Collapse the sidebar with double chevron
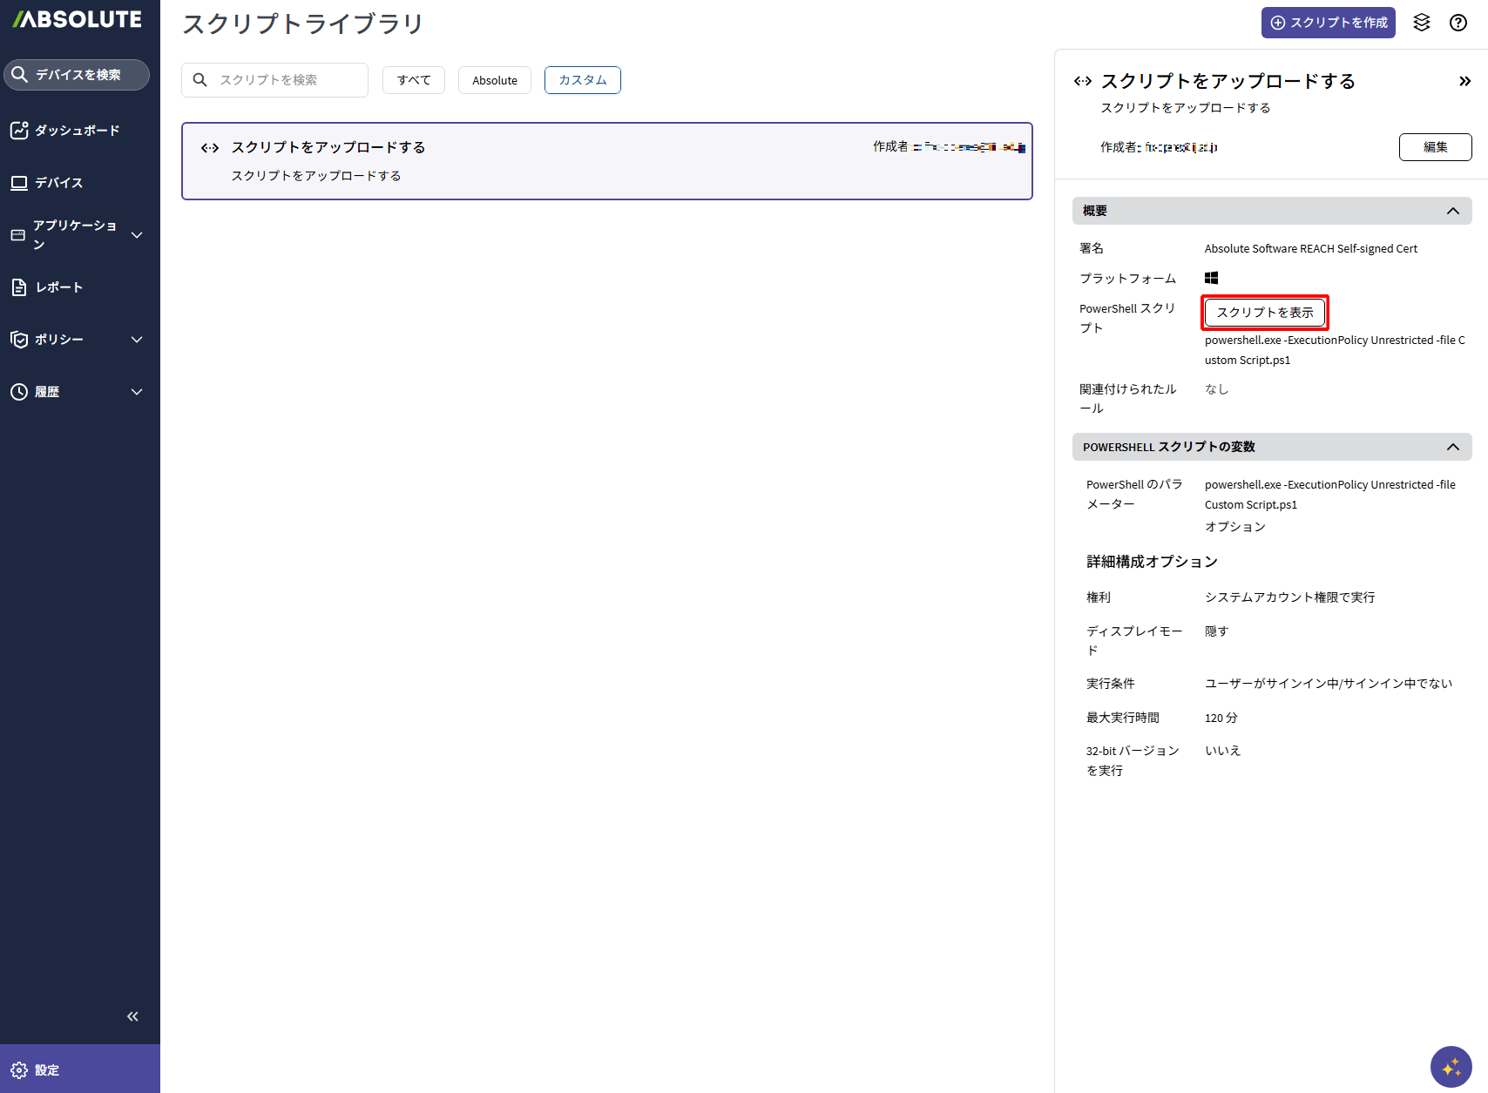 pos(132,1016)
